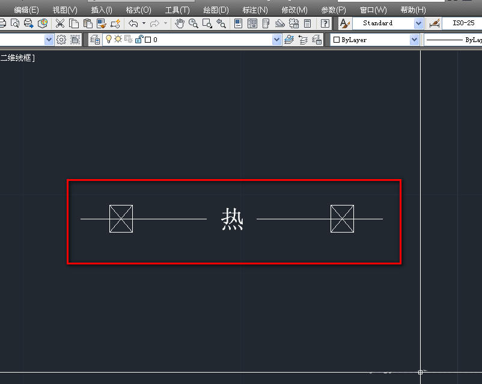Image resolution: width=482 pixels, height=384 pixels.
Task: Open the 格式(O) Format menu
Action: tap(139, 10)
